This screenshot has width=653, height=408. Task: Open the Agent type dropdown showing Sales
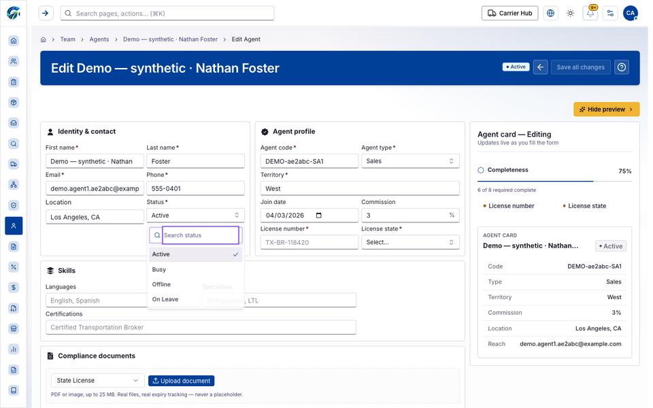tap(410, 161)
